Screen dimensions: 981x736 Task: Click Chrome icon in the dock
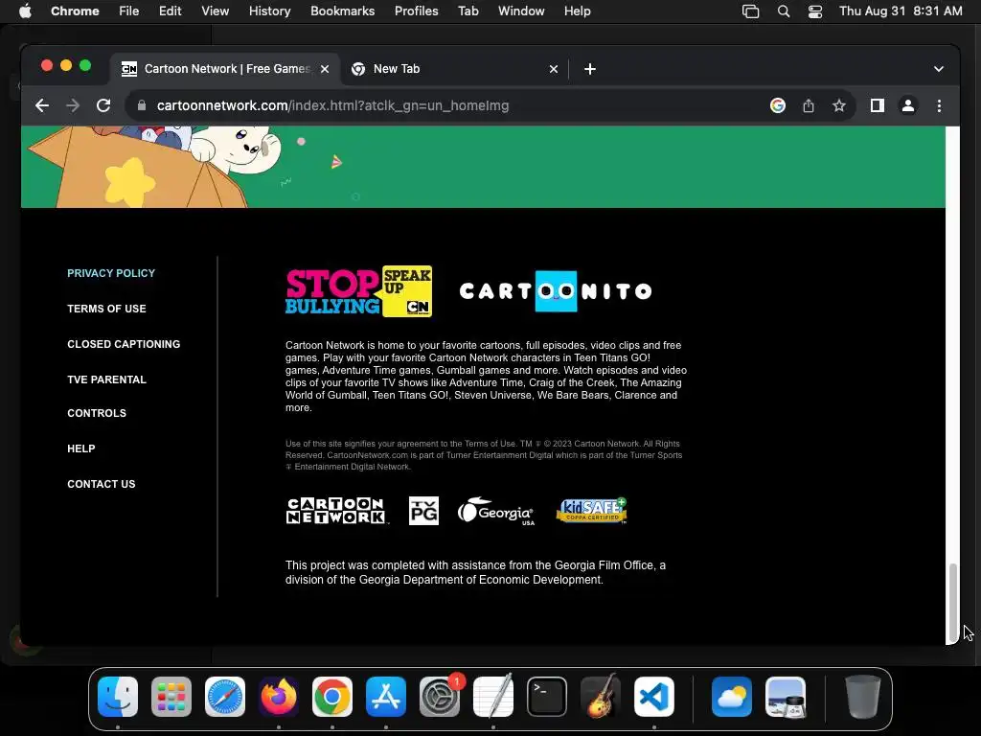(332, 696)
